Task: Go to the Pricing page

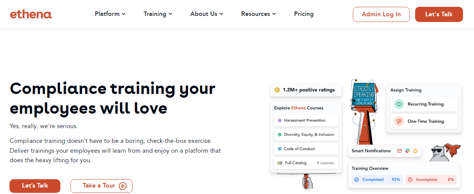Action: click(304, 14)
